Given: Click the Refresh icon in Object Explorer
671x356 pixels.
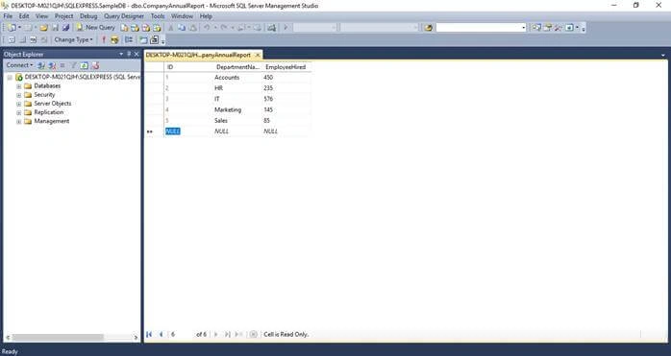Looking at the screenshot, I should [85, 65].
